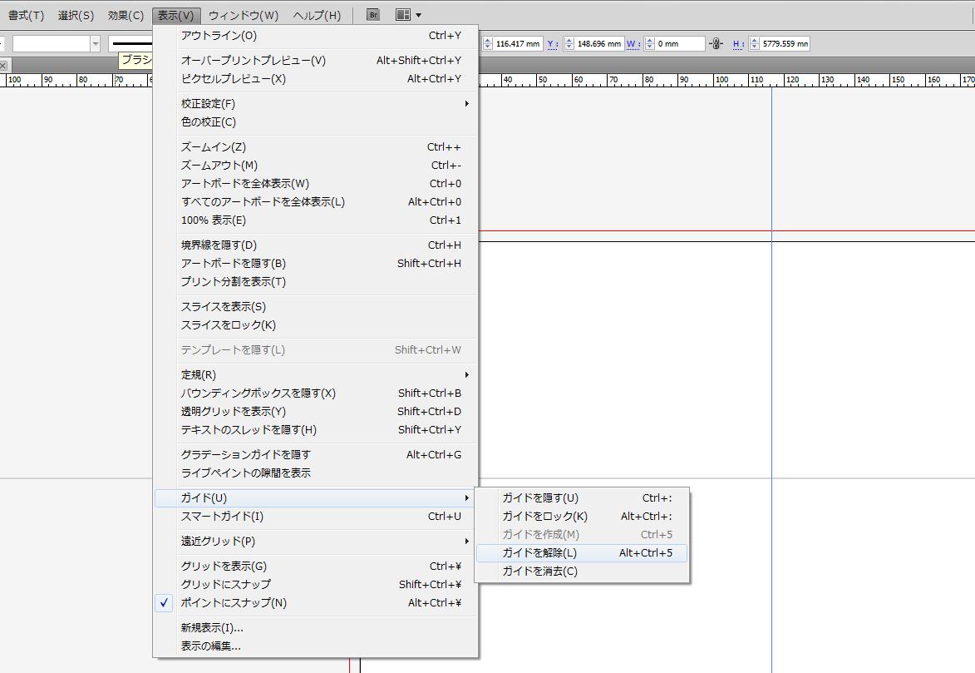Viewport: 975px width, 673px height.
Task: Open Adobe Bridge via the Br icon
Action: tap(373, 15)
